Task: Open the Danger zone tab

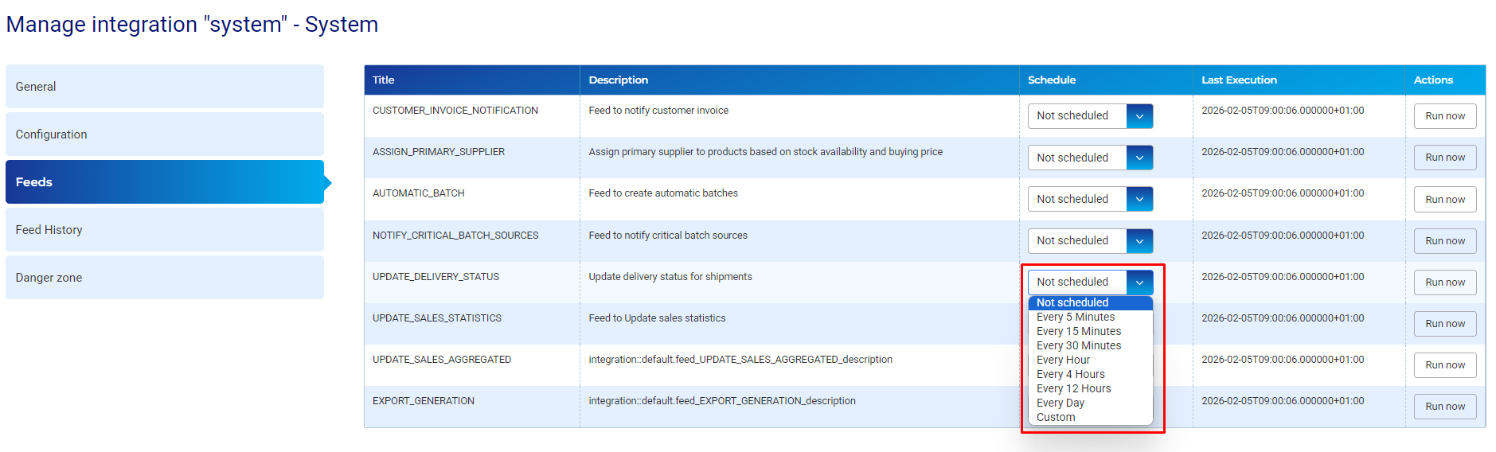Action: (165, 278)
